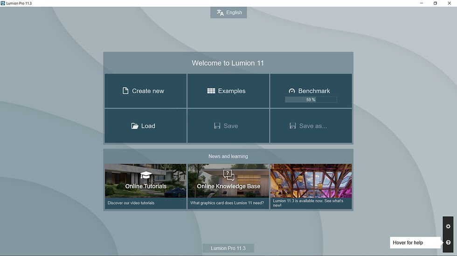Screen dimensions: 457x256
Task: Open the English language selector
Action: tap(228, 13)
